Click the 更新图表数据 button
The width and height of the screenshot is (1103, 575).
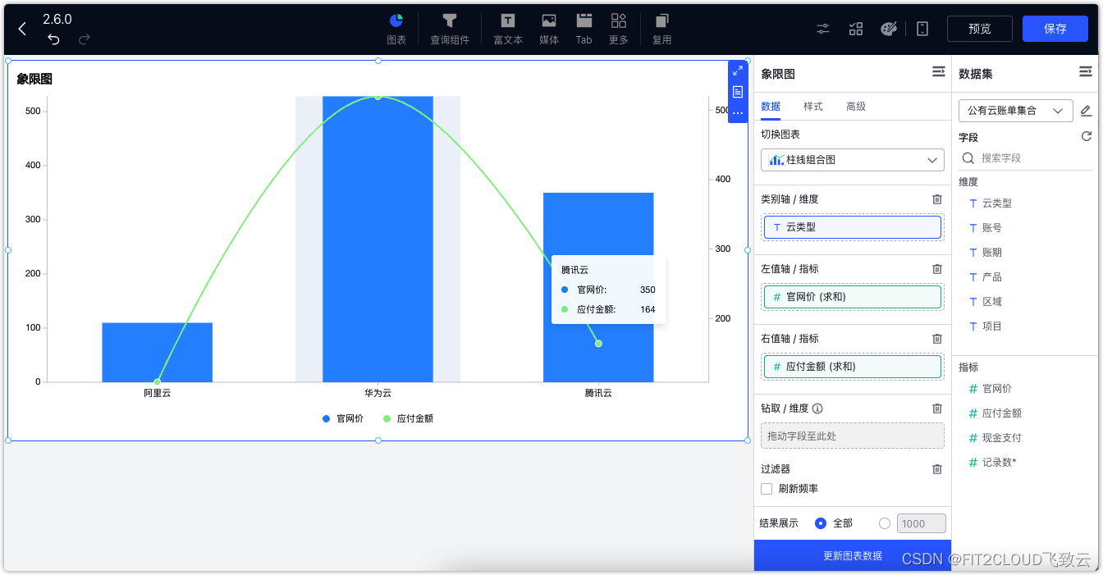pos(853,555)
